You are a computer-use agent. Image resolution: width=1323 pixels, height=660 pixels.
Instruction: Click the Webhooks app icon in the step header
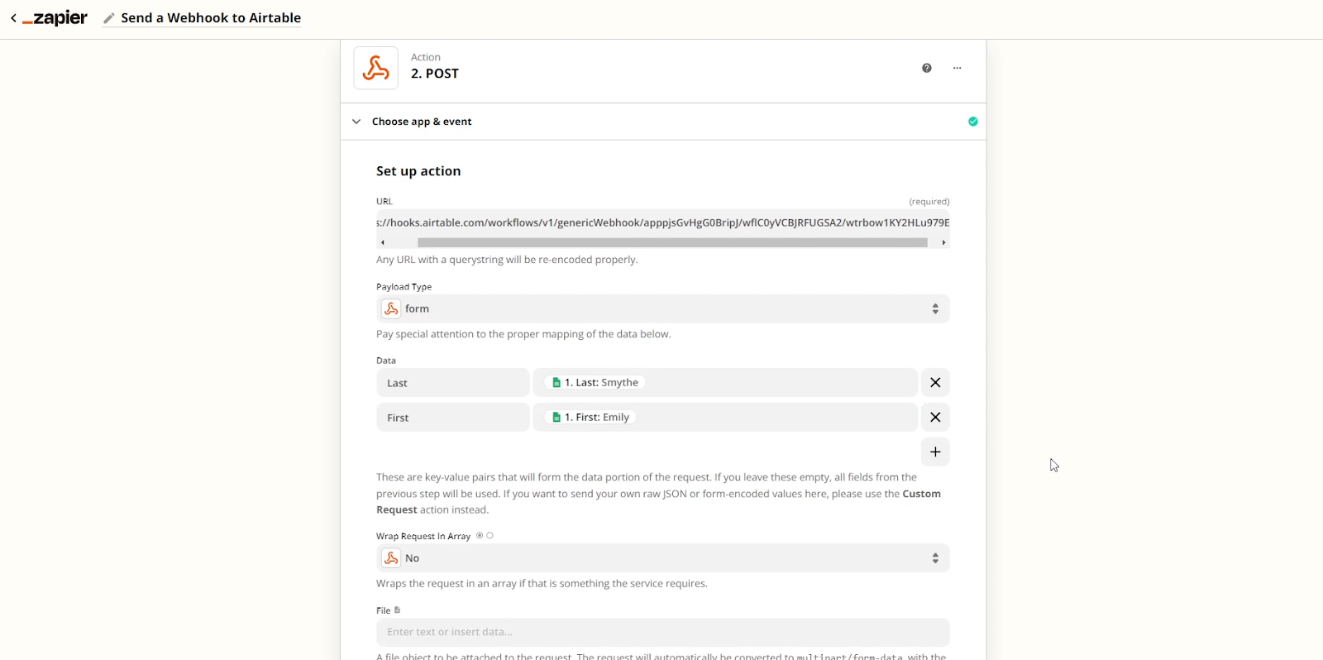376,68
